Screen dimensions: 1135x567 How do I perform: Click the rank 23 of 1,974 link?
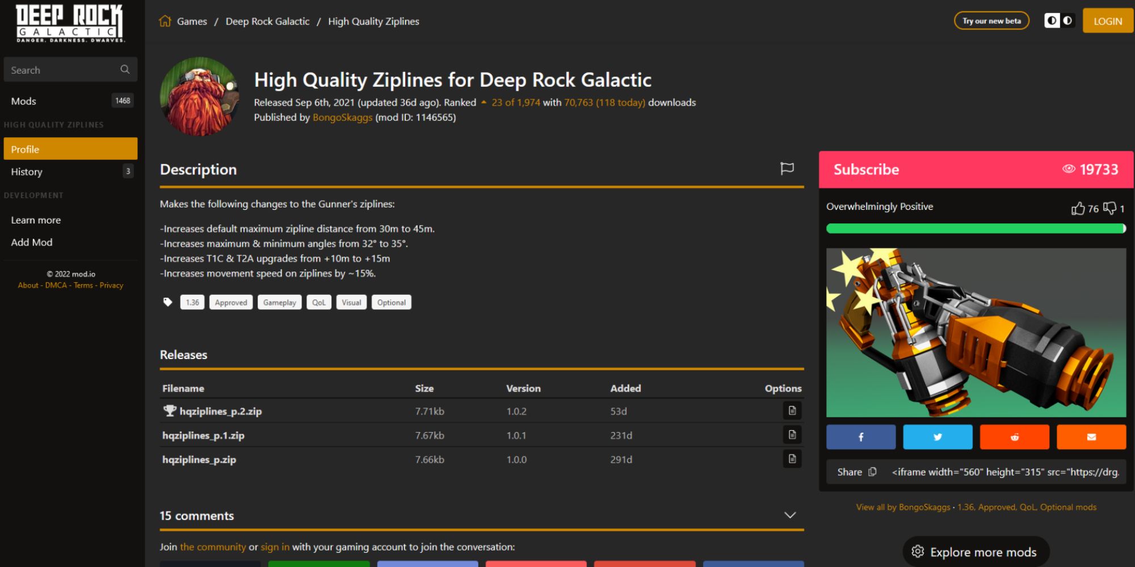[x=516, y=103]
